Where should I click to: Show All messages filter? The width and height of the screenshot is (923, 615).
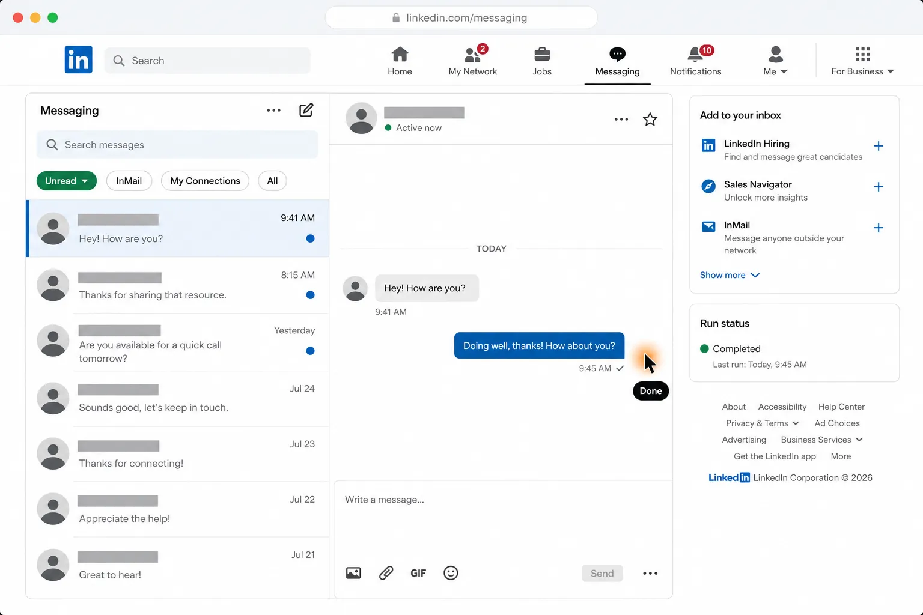tap(272, 181)
